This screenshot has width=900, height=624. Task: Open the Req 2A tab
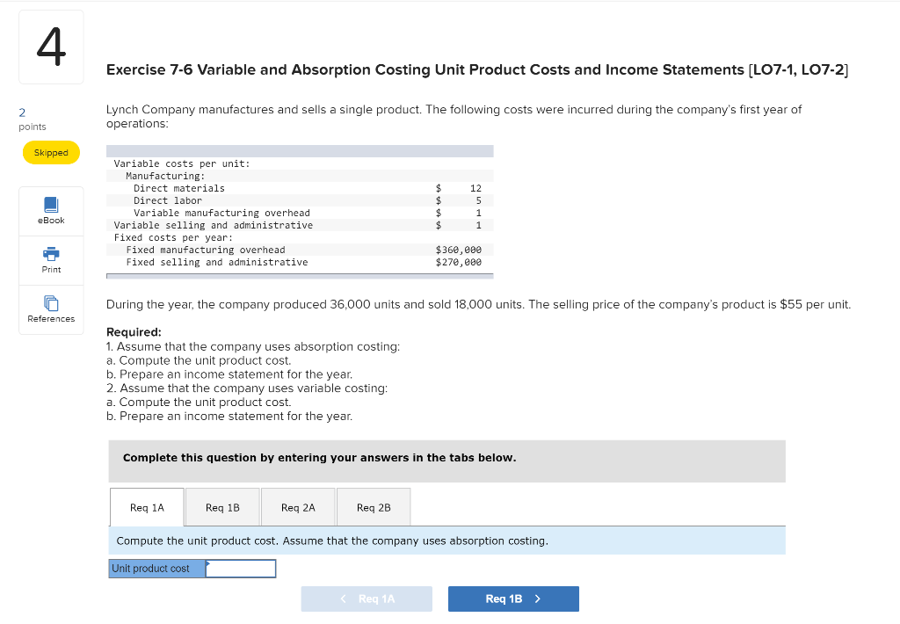point(298,507)
